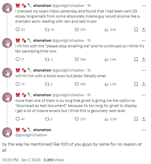The image size is (151, 164).
Task: Open more options on the "fair parodying time" tweet
Action: [144, 41]
